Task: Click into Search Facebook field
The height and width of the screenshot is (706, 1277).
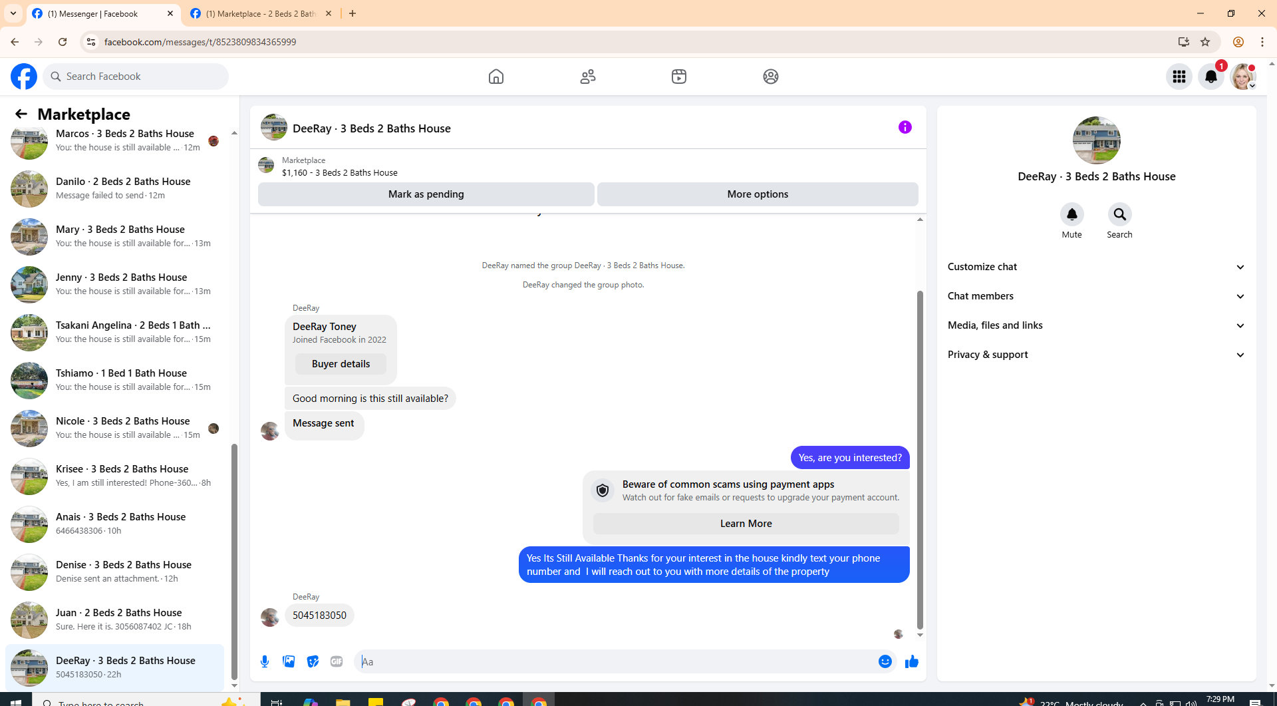Action: 136,77
